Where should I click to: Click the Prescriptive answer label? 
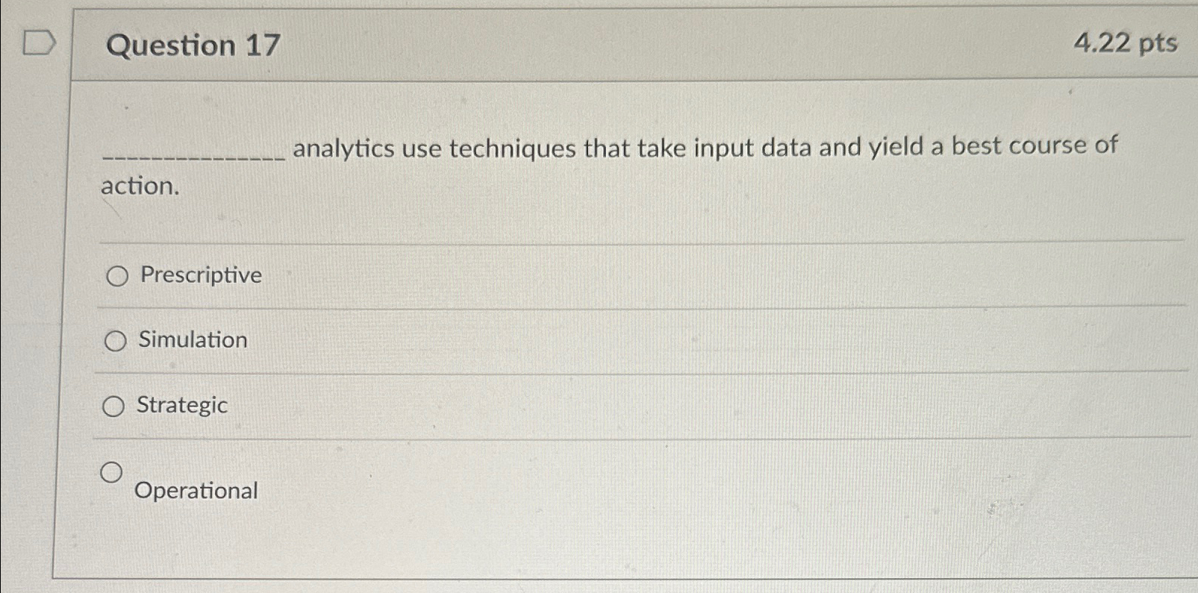[199, 275]
